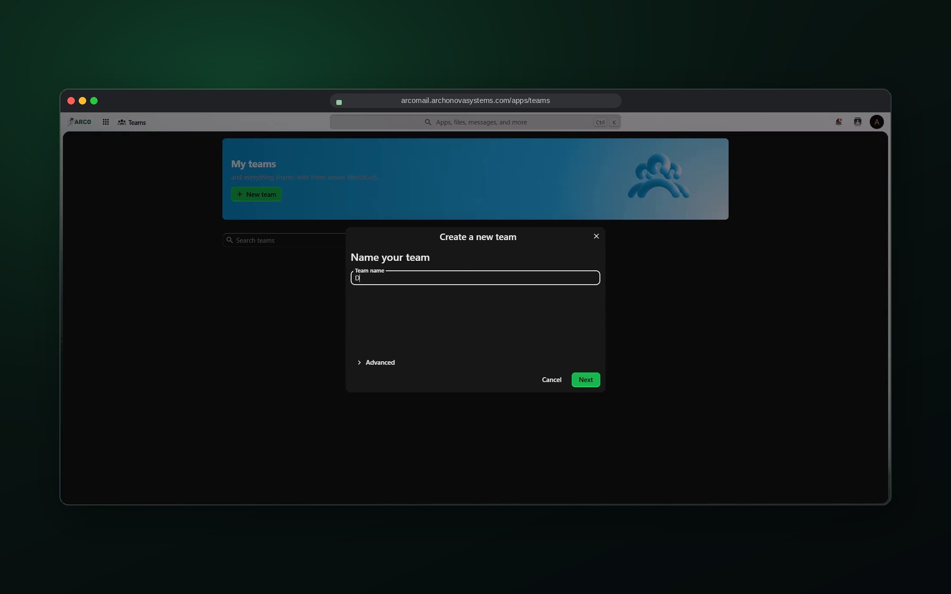This screenshot has height=594, width=951.
Task: Click the green Next button
Action: point(585,380)
